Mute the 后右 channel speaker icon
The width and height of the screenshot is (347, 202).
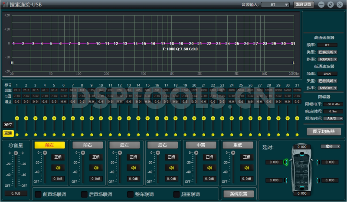coord(171,168)
